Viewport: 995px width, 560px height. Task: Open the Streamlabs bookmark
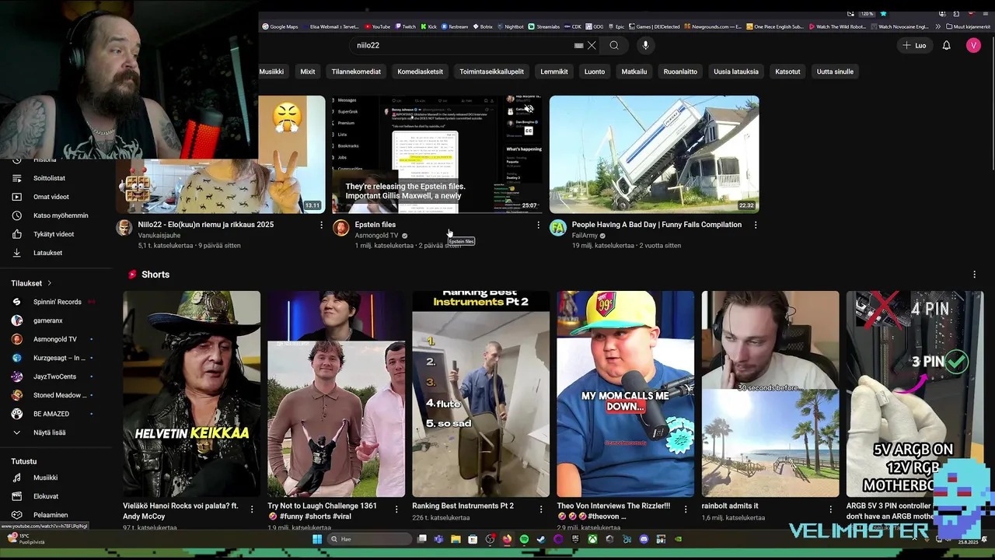(x=544, y=26)
